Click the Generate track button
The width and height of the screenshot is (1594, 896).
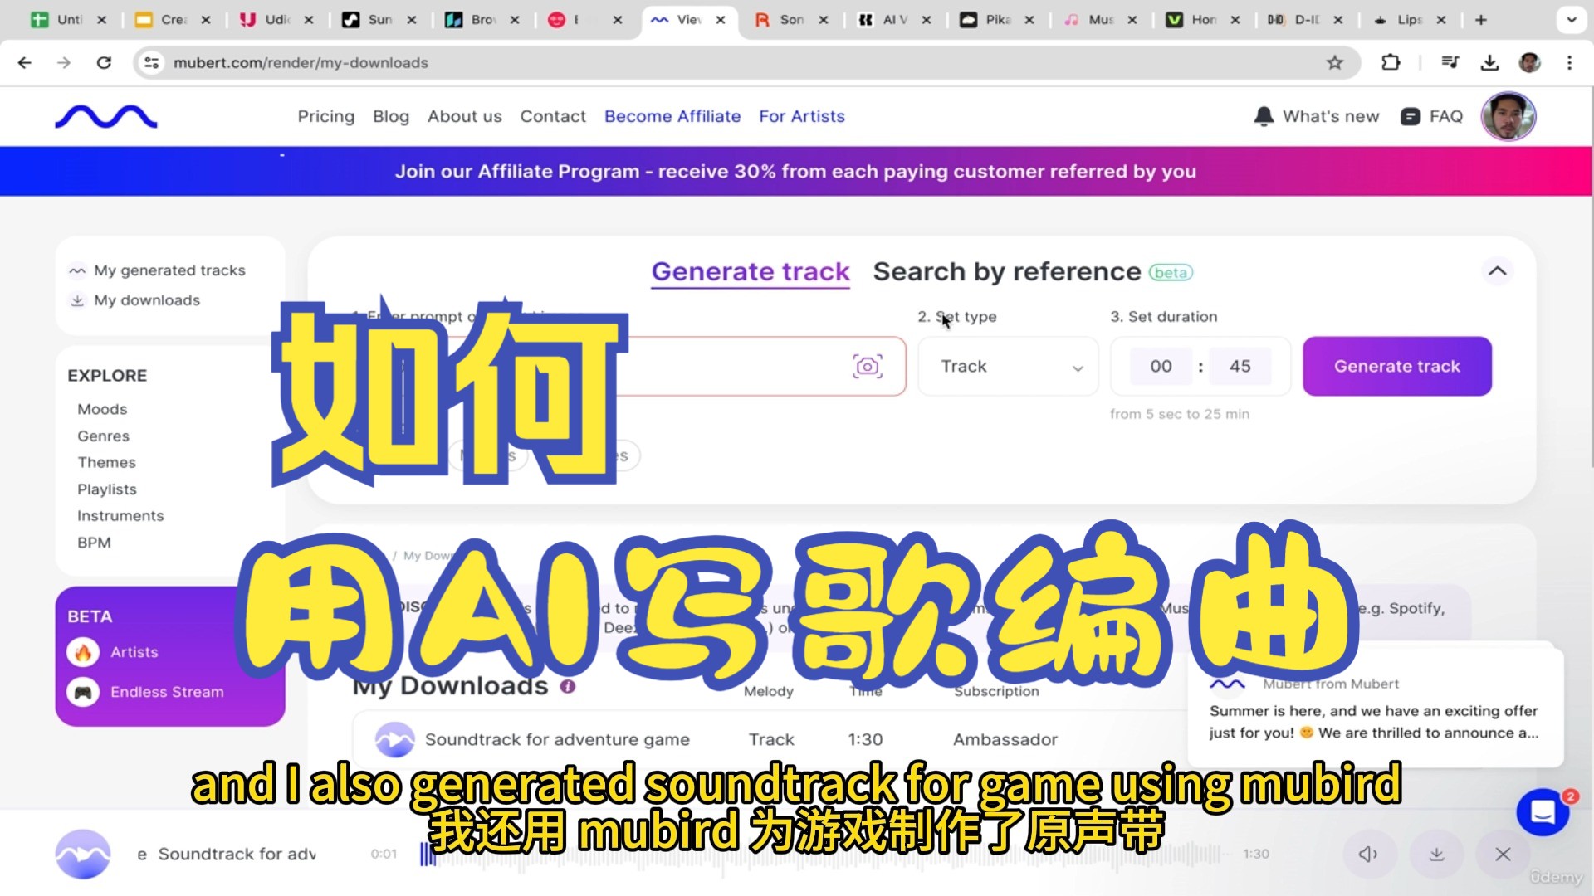(x=1396, y=366)
